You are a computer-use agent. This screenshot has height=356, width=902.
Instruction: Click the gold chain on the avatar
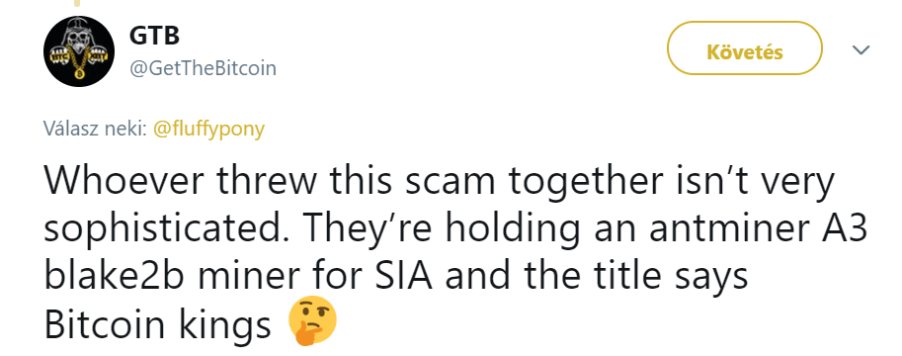pyautogui.click(x=79, y=59)
